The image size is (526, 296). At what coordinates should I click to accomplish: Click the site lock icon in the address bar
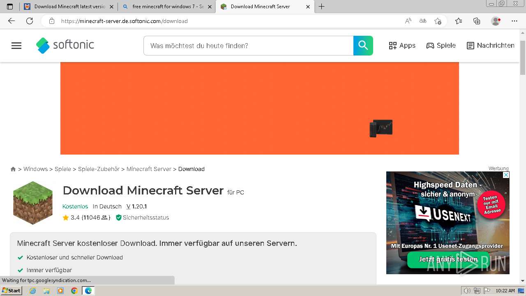pos(51,21)
